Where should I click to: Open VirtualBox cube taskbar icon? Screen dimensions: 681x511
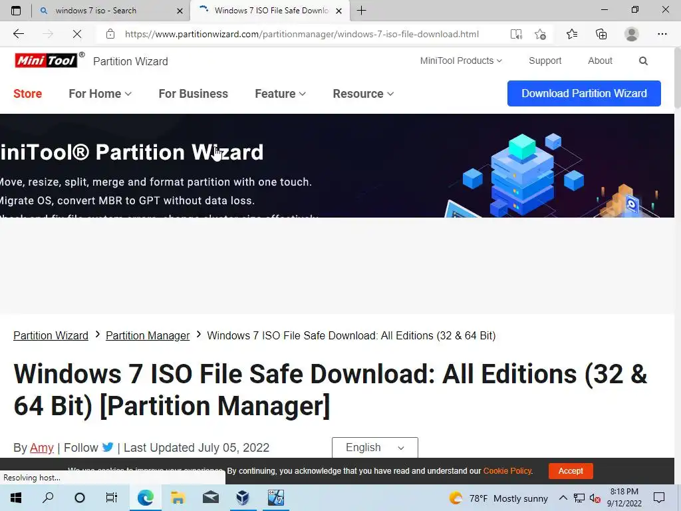coord(243,498)
